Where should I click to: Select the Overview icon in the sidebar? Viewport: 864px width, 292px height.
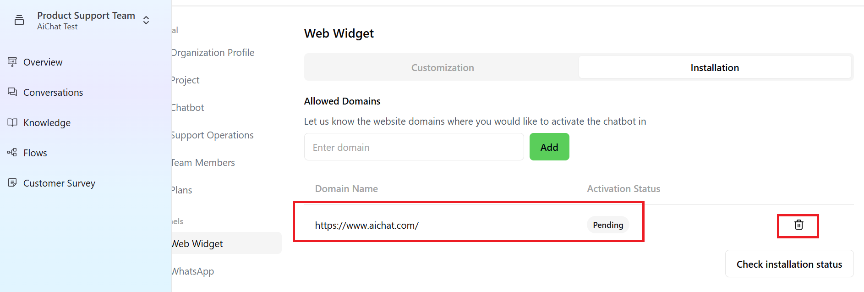(x=12, y=62)
